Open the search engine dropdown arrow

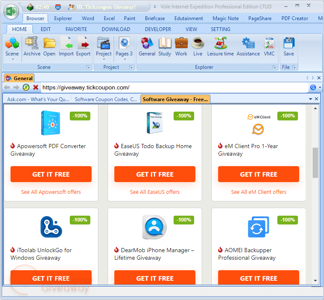coord(320,88)
